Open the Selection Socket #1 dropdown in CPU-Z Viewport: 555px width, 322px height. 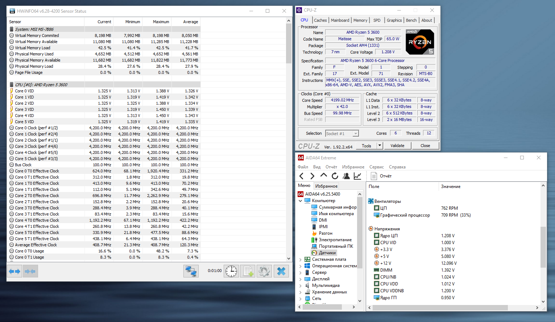[x=342, y=134]
